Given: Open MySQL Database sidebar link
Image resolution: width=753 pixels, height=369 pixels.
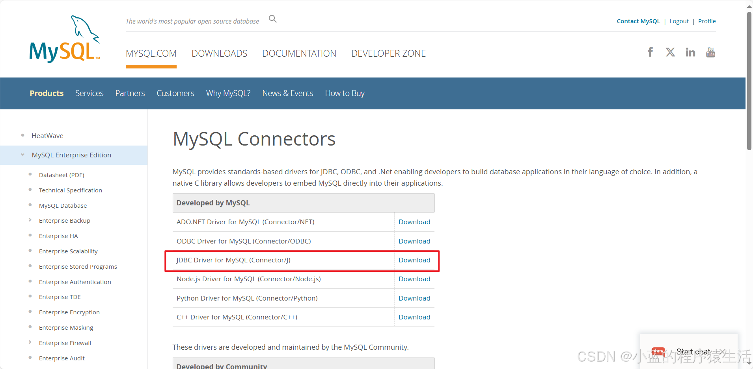Looking at the screenshot, I should [63, 206].
